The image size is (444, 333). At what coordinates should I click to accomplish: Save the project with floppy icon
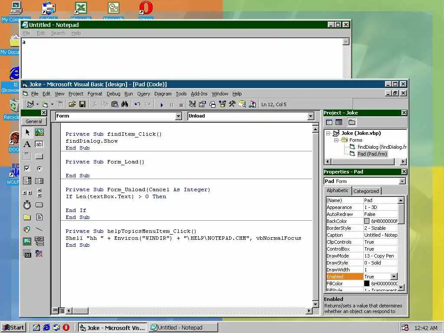[x=82, y=104]
